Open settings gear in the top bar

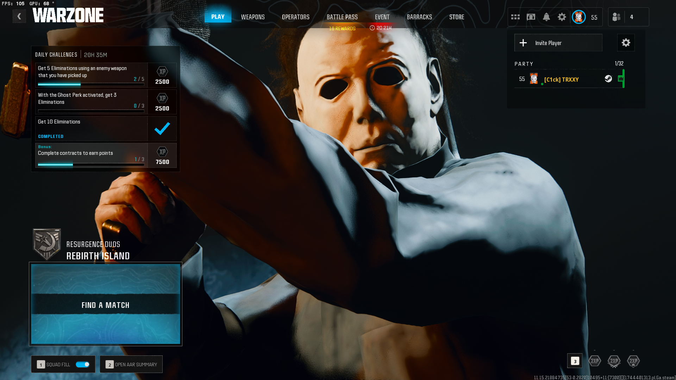point(562,17)
